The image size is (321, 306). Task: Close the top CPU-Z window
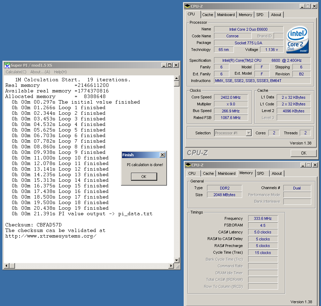click(314, 6)
